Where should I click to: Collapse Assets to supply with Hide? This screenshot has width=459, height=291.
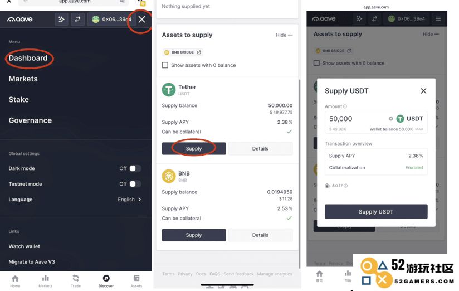pos(284,35)
